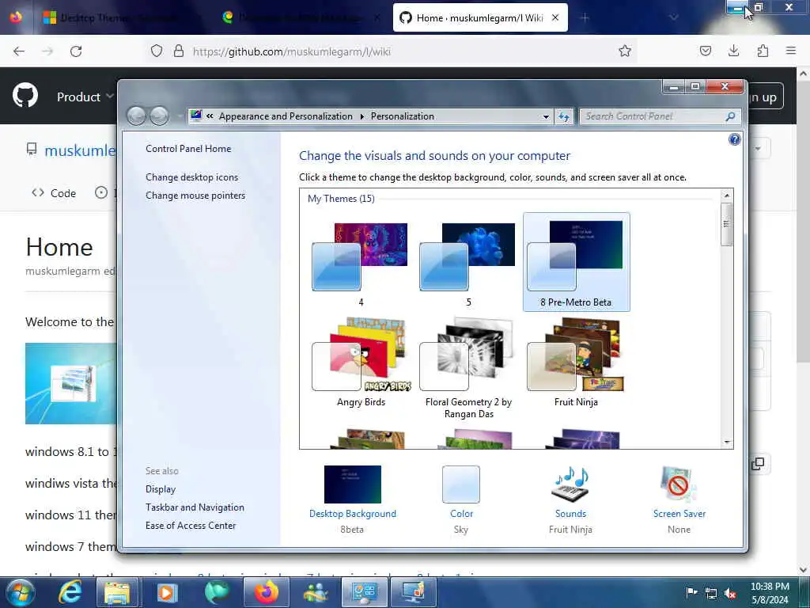
Task: Close the Home muskumlegarm/l Wiki tab
Action: (x=555, y=17)
